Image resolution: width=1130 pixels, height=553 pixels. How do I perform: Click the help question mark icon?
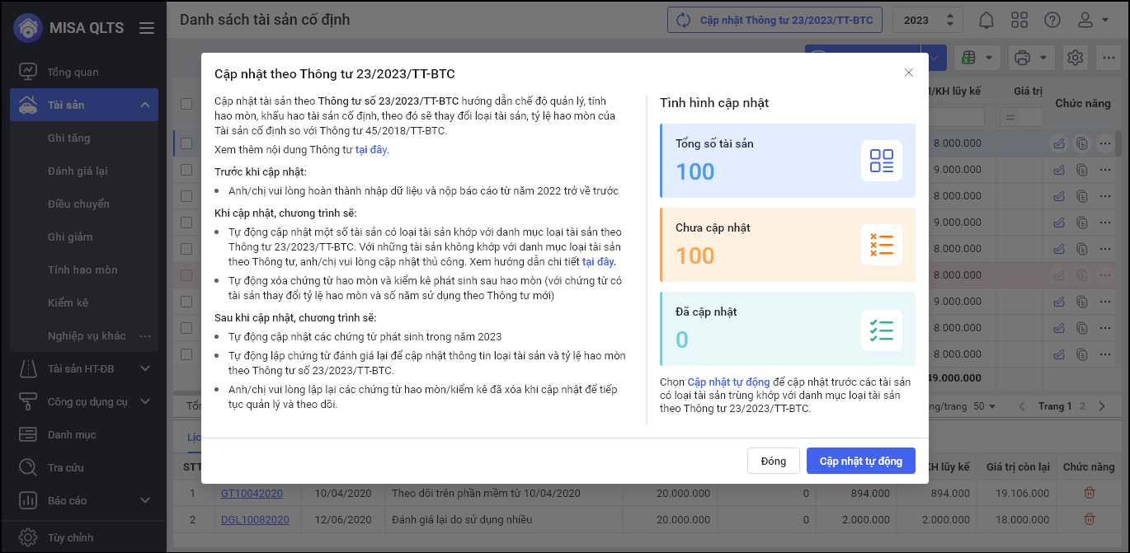1052,20
